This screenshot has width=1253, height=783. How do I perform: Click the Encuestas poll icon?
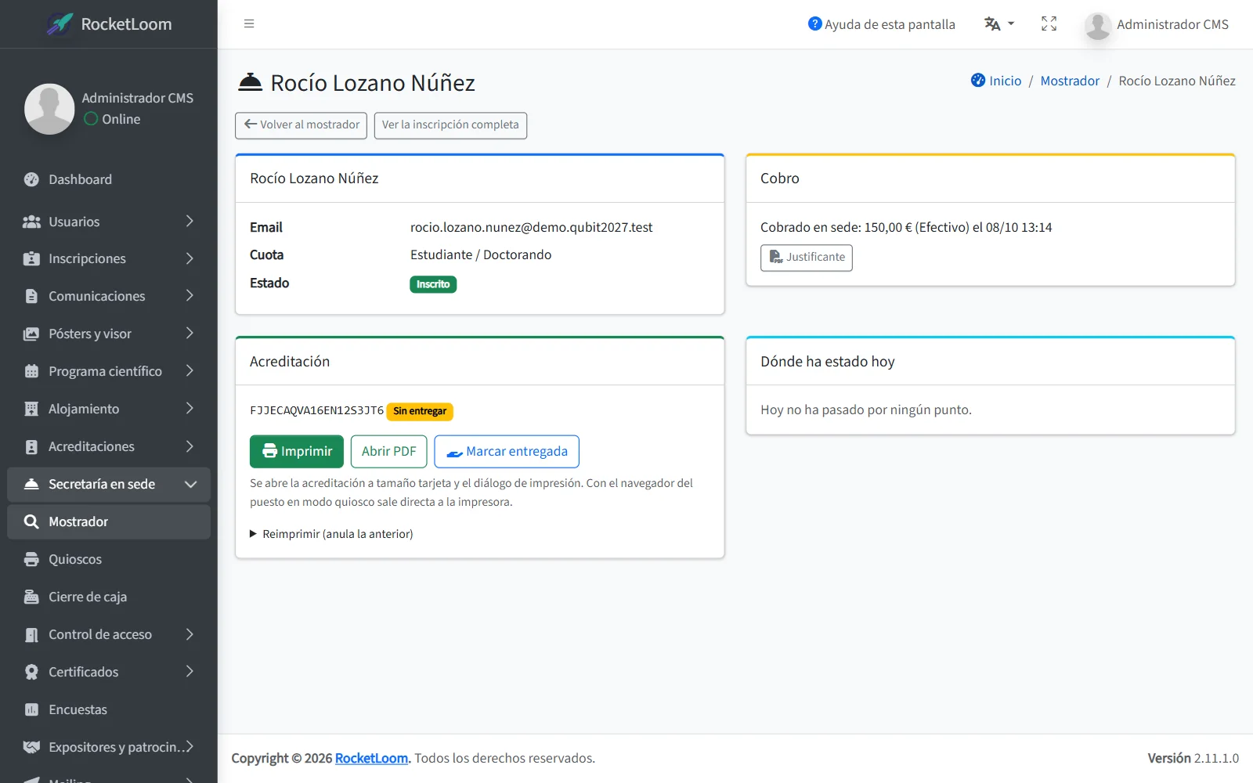[x=31, y=709]
